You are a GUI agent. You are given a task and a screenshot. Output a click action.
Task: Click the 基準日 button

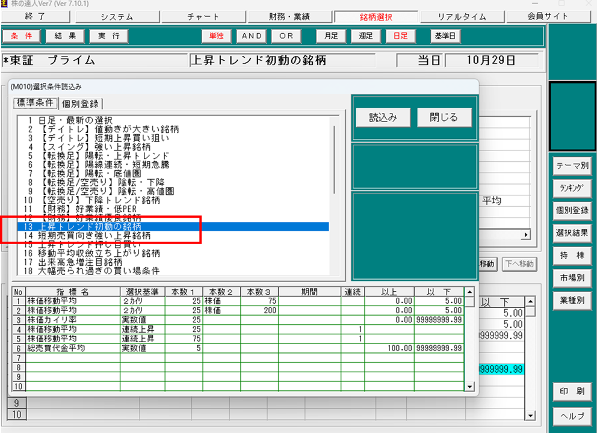(x=445, y=36)
